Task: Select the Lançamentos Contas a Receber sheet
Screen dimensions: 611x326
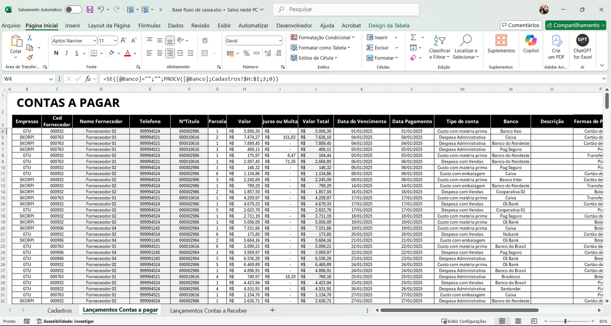Action: 208,310
